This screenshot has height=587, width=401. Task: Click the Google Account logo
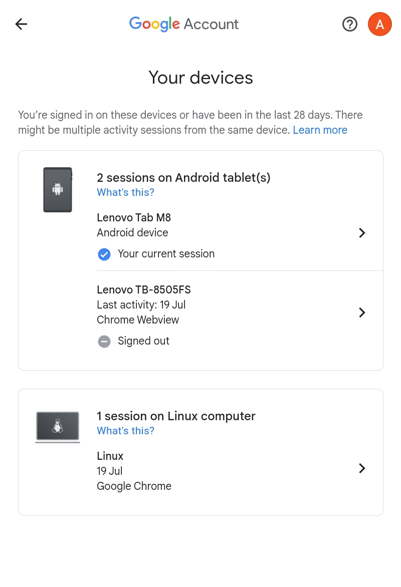(x=184, y=24)
